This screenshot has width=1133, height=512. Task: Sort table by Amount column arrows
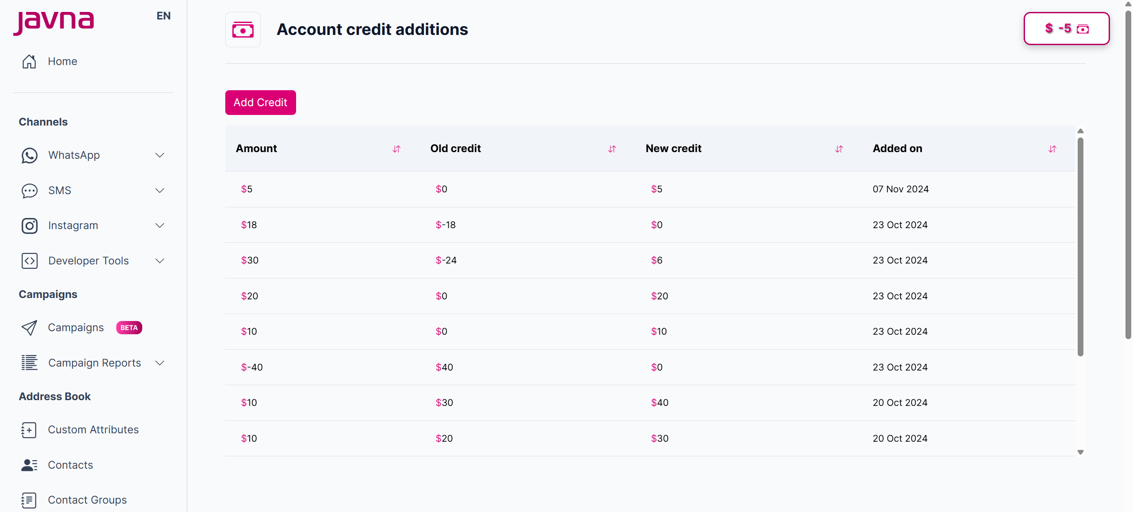point(396,149)
